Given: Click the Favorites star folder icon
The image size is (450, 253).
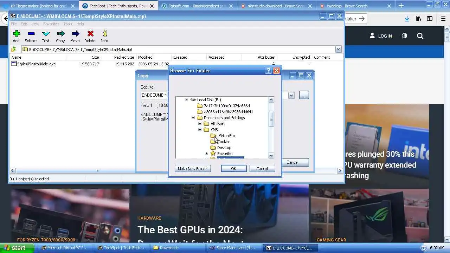Looking at the screenshot, I should [213, 154].
